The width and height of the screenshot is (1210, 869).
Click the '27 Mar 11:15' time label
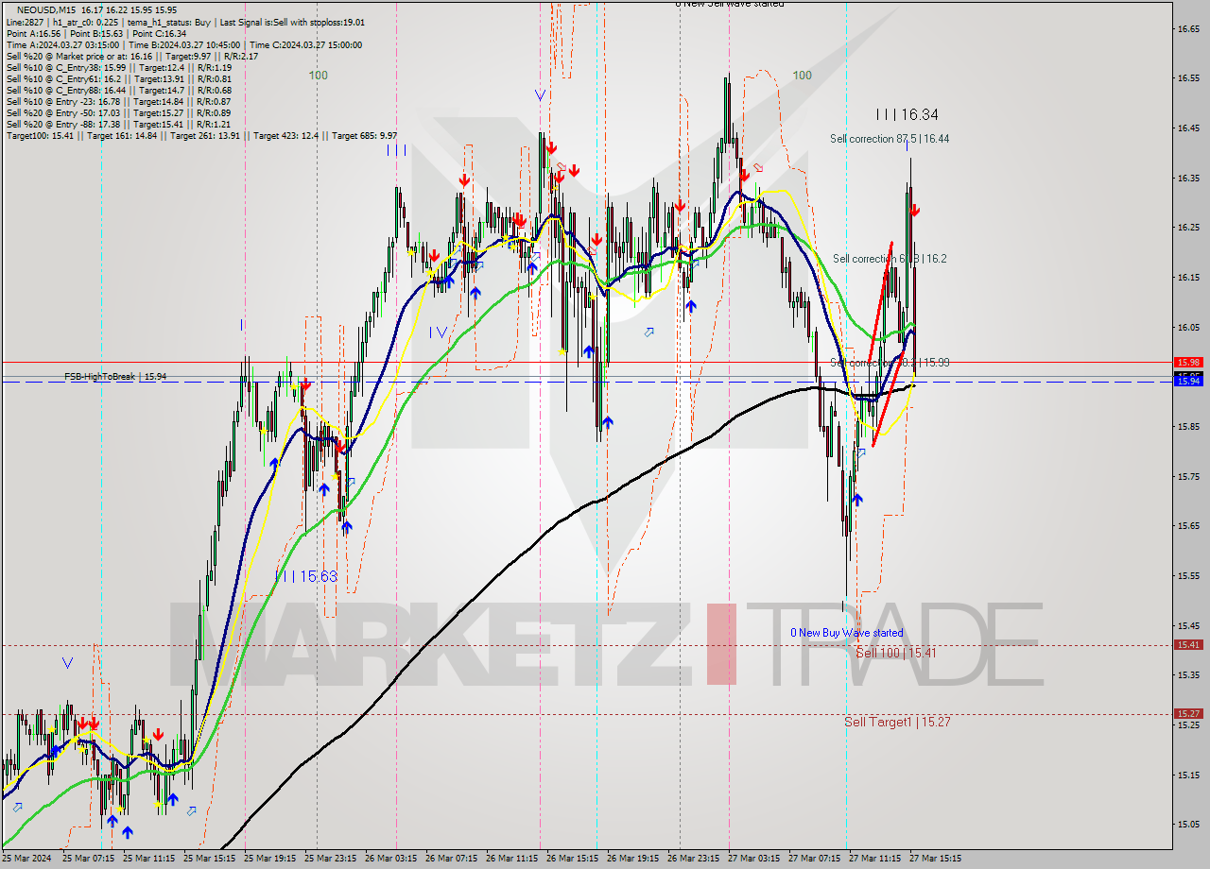tap(874, 859)
